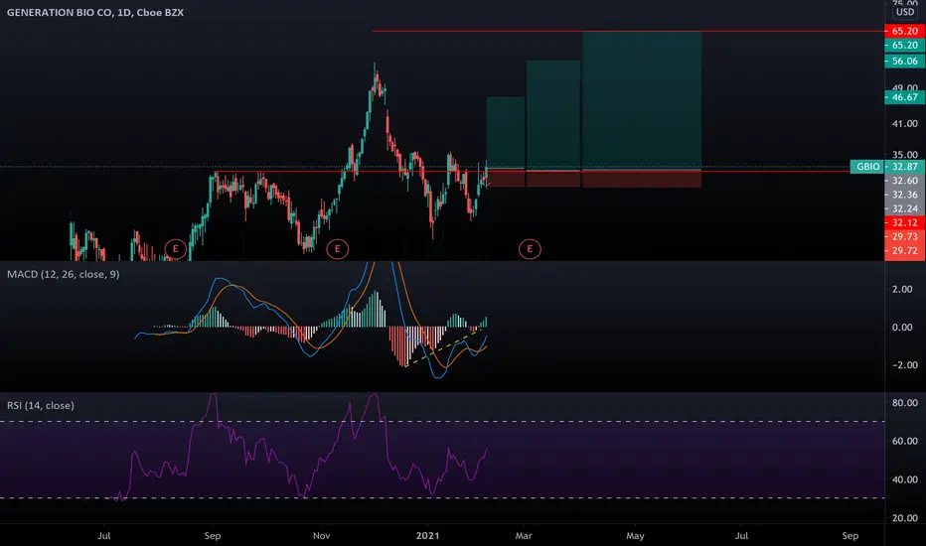The height and width of the screenshot is (546, 926).
Task: Open the USD currency selector
Action: coord(905,12)
